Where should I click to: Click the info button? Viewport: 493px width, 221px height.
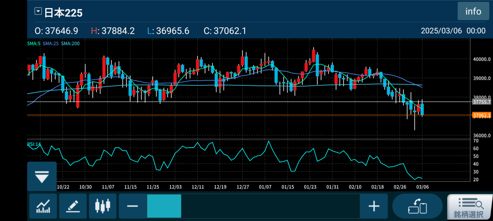click(x=473, y=11)
